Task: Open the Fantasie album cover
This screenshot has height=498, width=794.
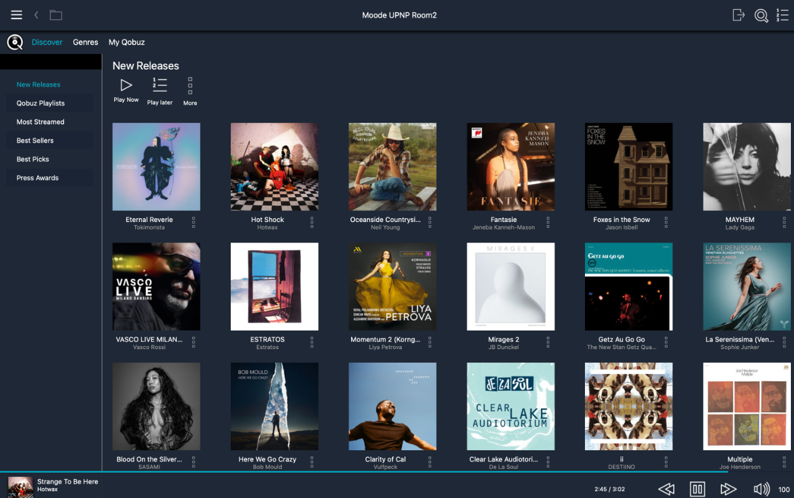Action: pyautogui.click(x=511, y=167)
